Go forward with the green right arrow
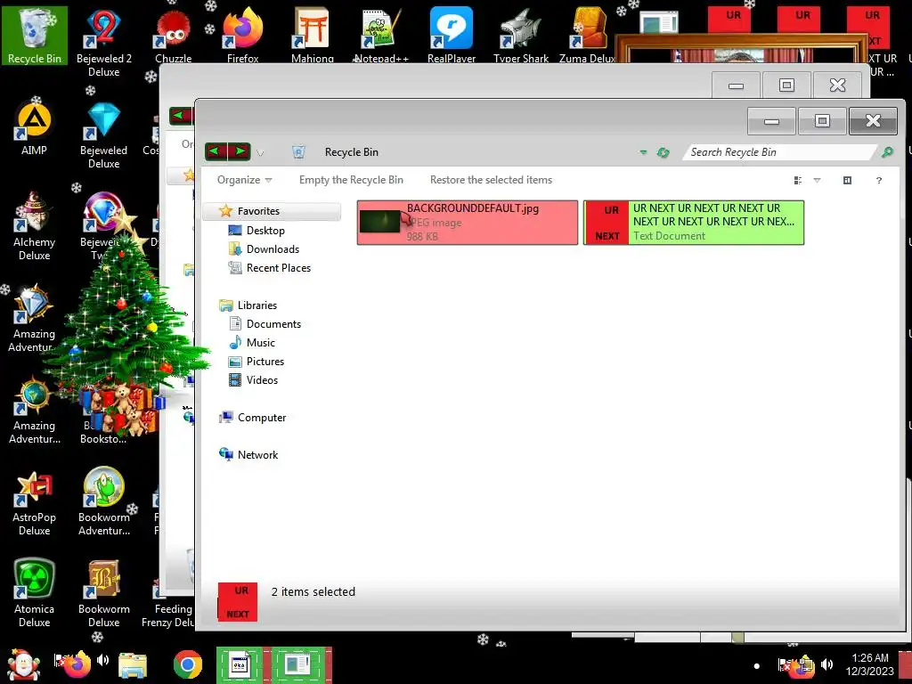Screen dimensions: 912x684 point(240,151)
